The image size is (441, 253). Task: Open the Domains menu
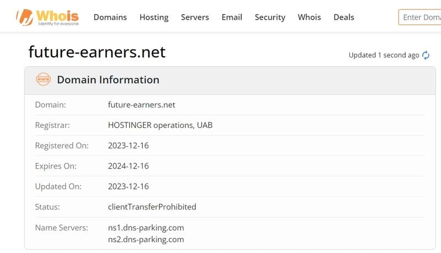[x=110, y=18]
